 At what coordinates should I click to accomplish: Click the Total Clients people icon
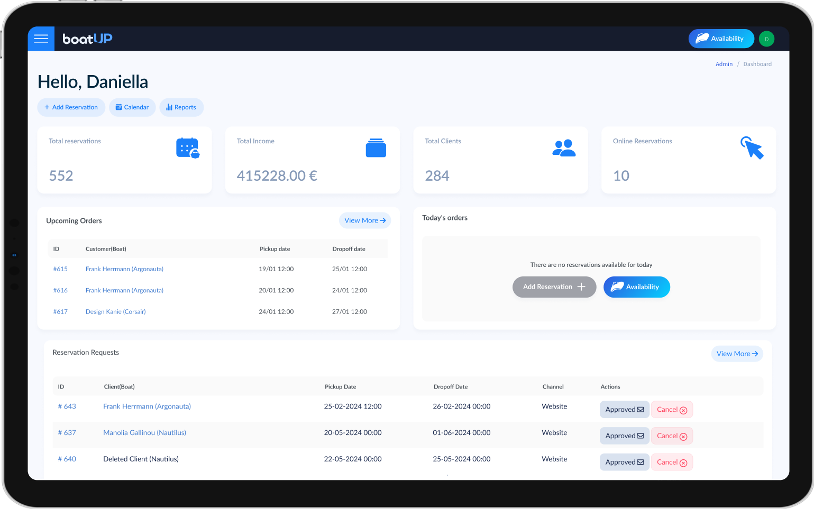pyautogui.click(x=564, y=148)
